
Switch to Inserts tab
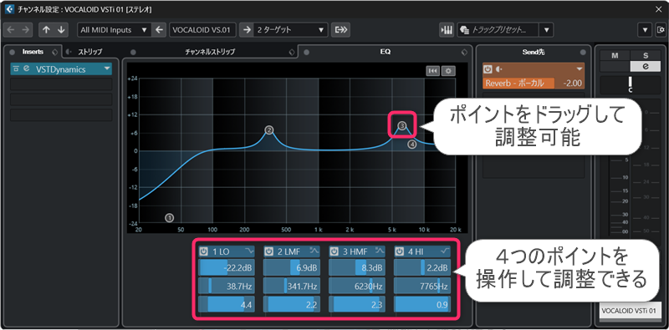33,52
